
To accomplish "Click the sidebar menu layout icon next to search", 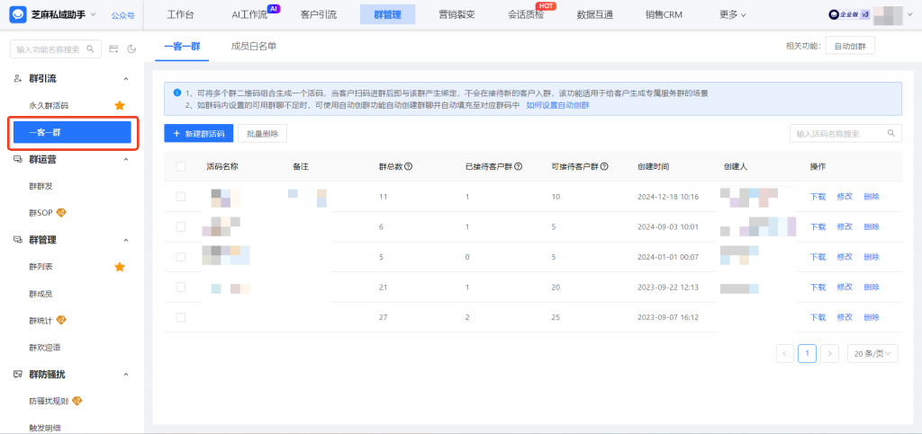I will [113, 49].
